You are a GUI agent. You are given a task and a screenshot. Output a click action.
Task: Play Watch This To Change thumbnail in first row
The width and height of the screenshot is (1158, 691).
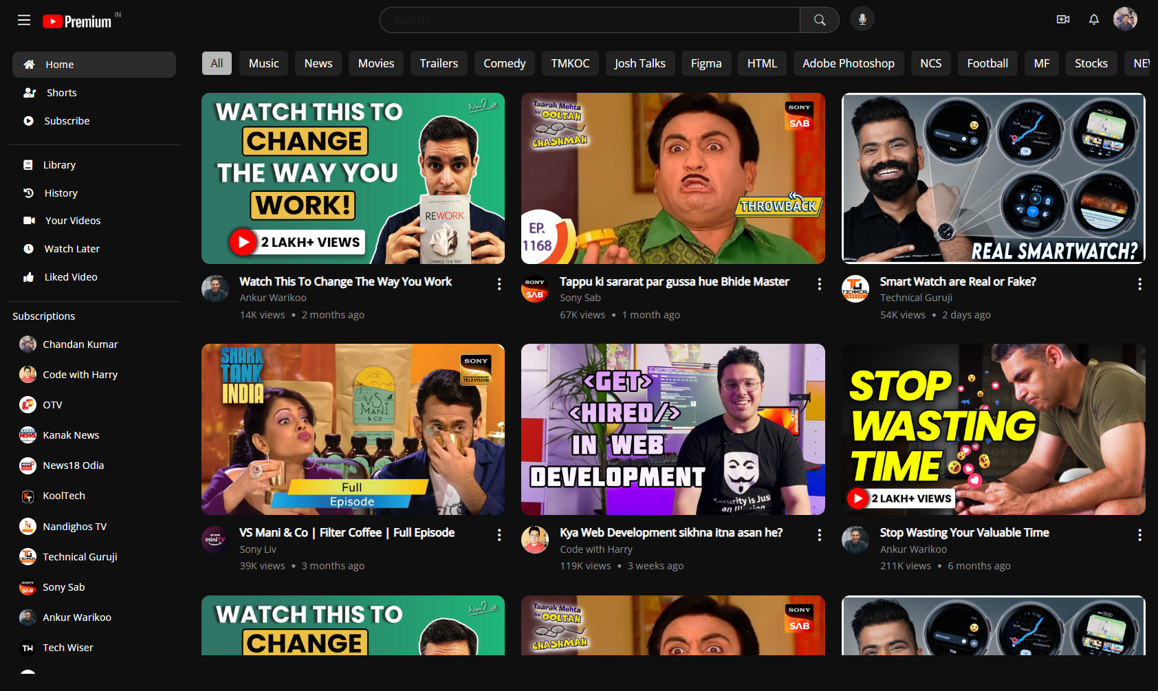pyautogui.click(x=353, y=178)
